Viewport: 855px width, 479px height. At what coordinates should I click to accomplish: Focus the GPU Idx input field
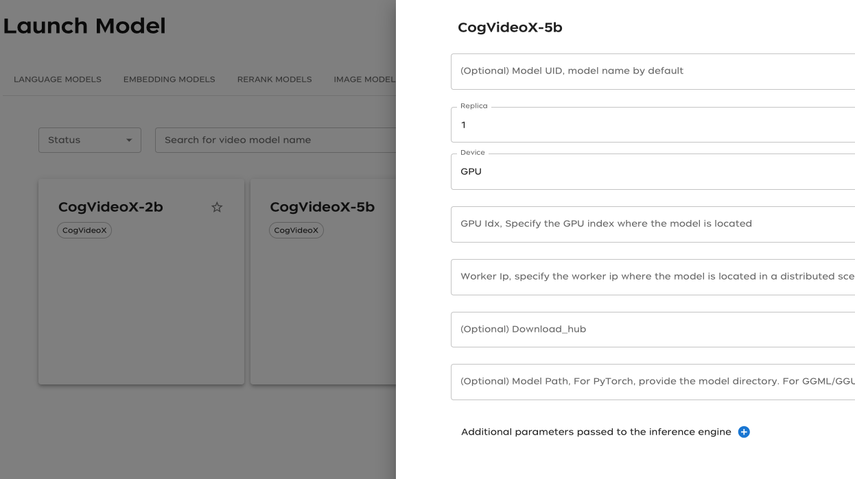point(653,224)
